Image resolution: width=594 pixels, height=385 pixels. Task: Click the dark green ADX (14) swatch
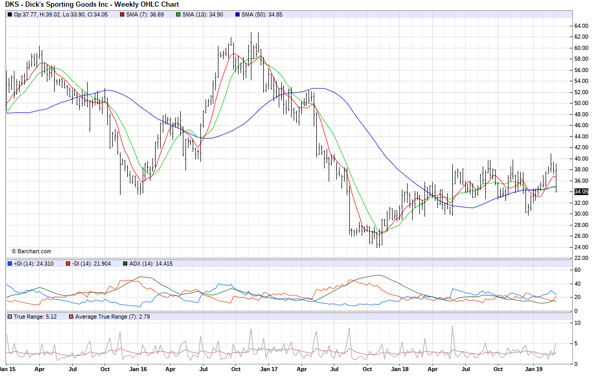coord(125,264)
